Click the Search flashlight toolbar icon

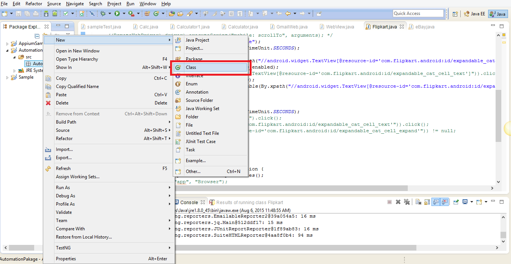click(x=190, y=13)
